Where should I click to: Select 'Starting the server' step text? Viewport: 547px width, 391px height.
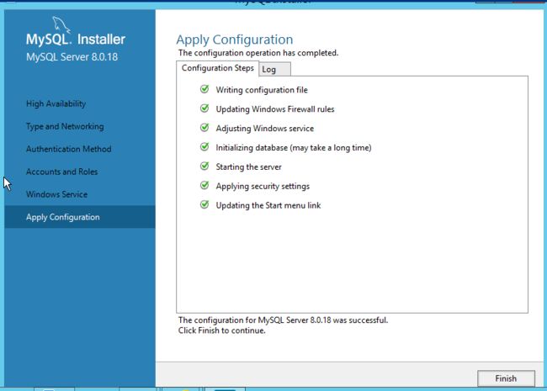pyautogui.click(x=248, y=167)
